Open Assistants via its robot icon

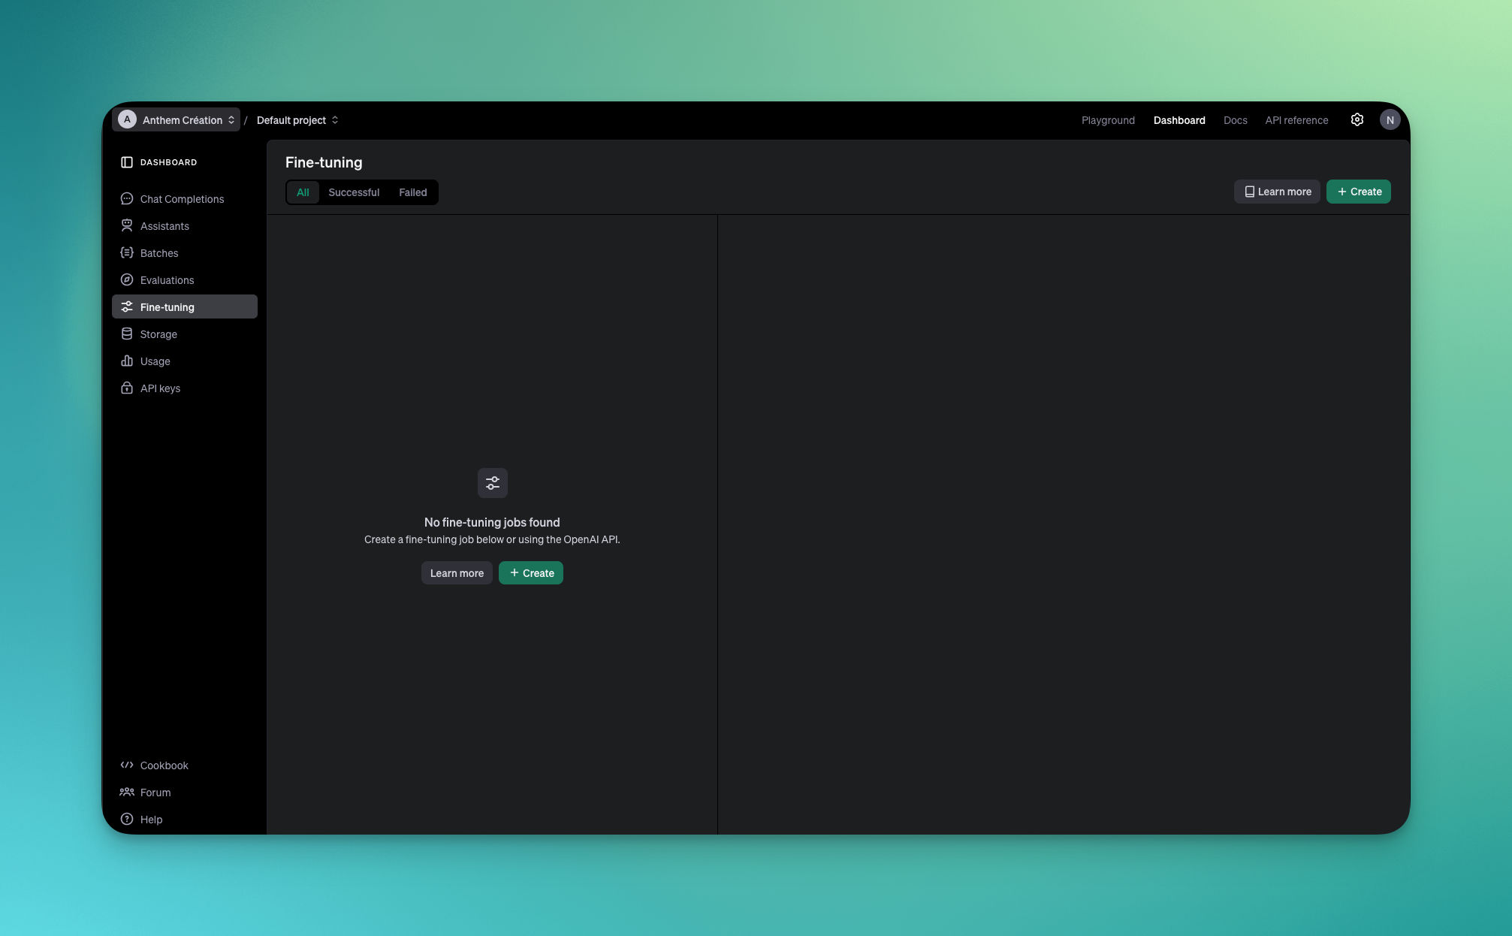click(126, 226)
